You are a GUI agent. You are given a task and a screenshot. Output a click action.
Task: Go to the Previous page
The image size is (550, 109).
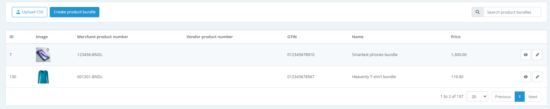[503, 97]
